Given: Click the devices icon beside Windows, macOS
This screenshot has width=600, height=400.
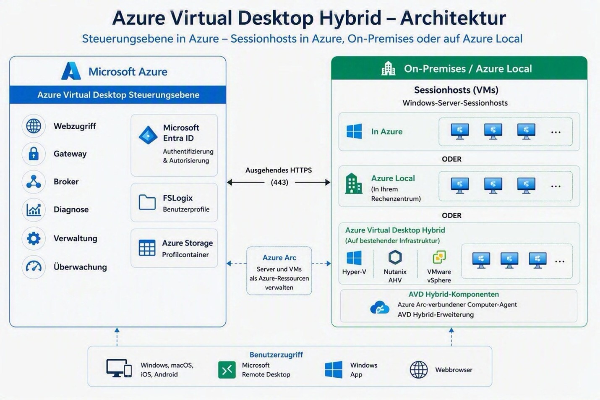Looking at the screenshot, I should click(x=119, y=369).
